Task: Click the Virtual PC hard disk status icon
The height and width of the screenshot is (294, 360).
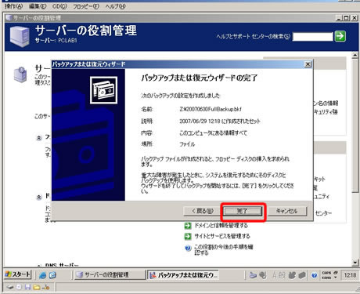Action: point(10,287)
